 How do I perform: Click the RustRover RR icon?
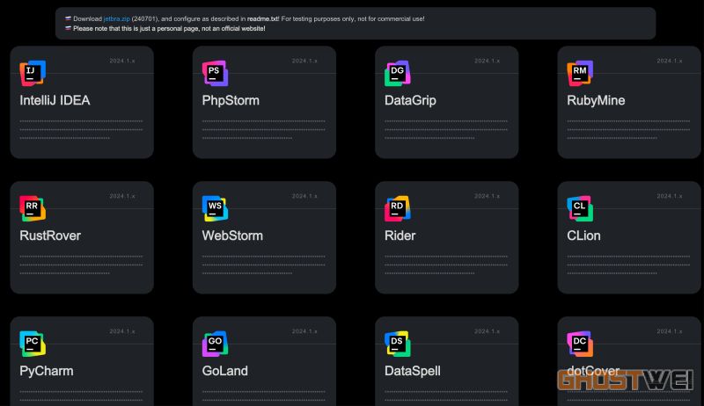pyautogui.click(x=32, y=208)
